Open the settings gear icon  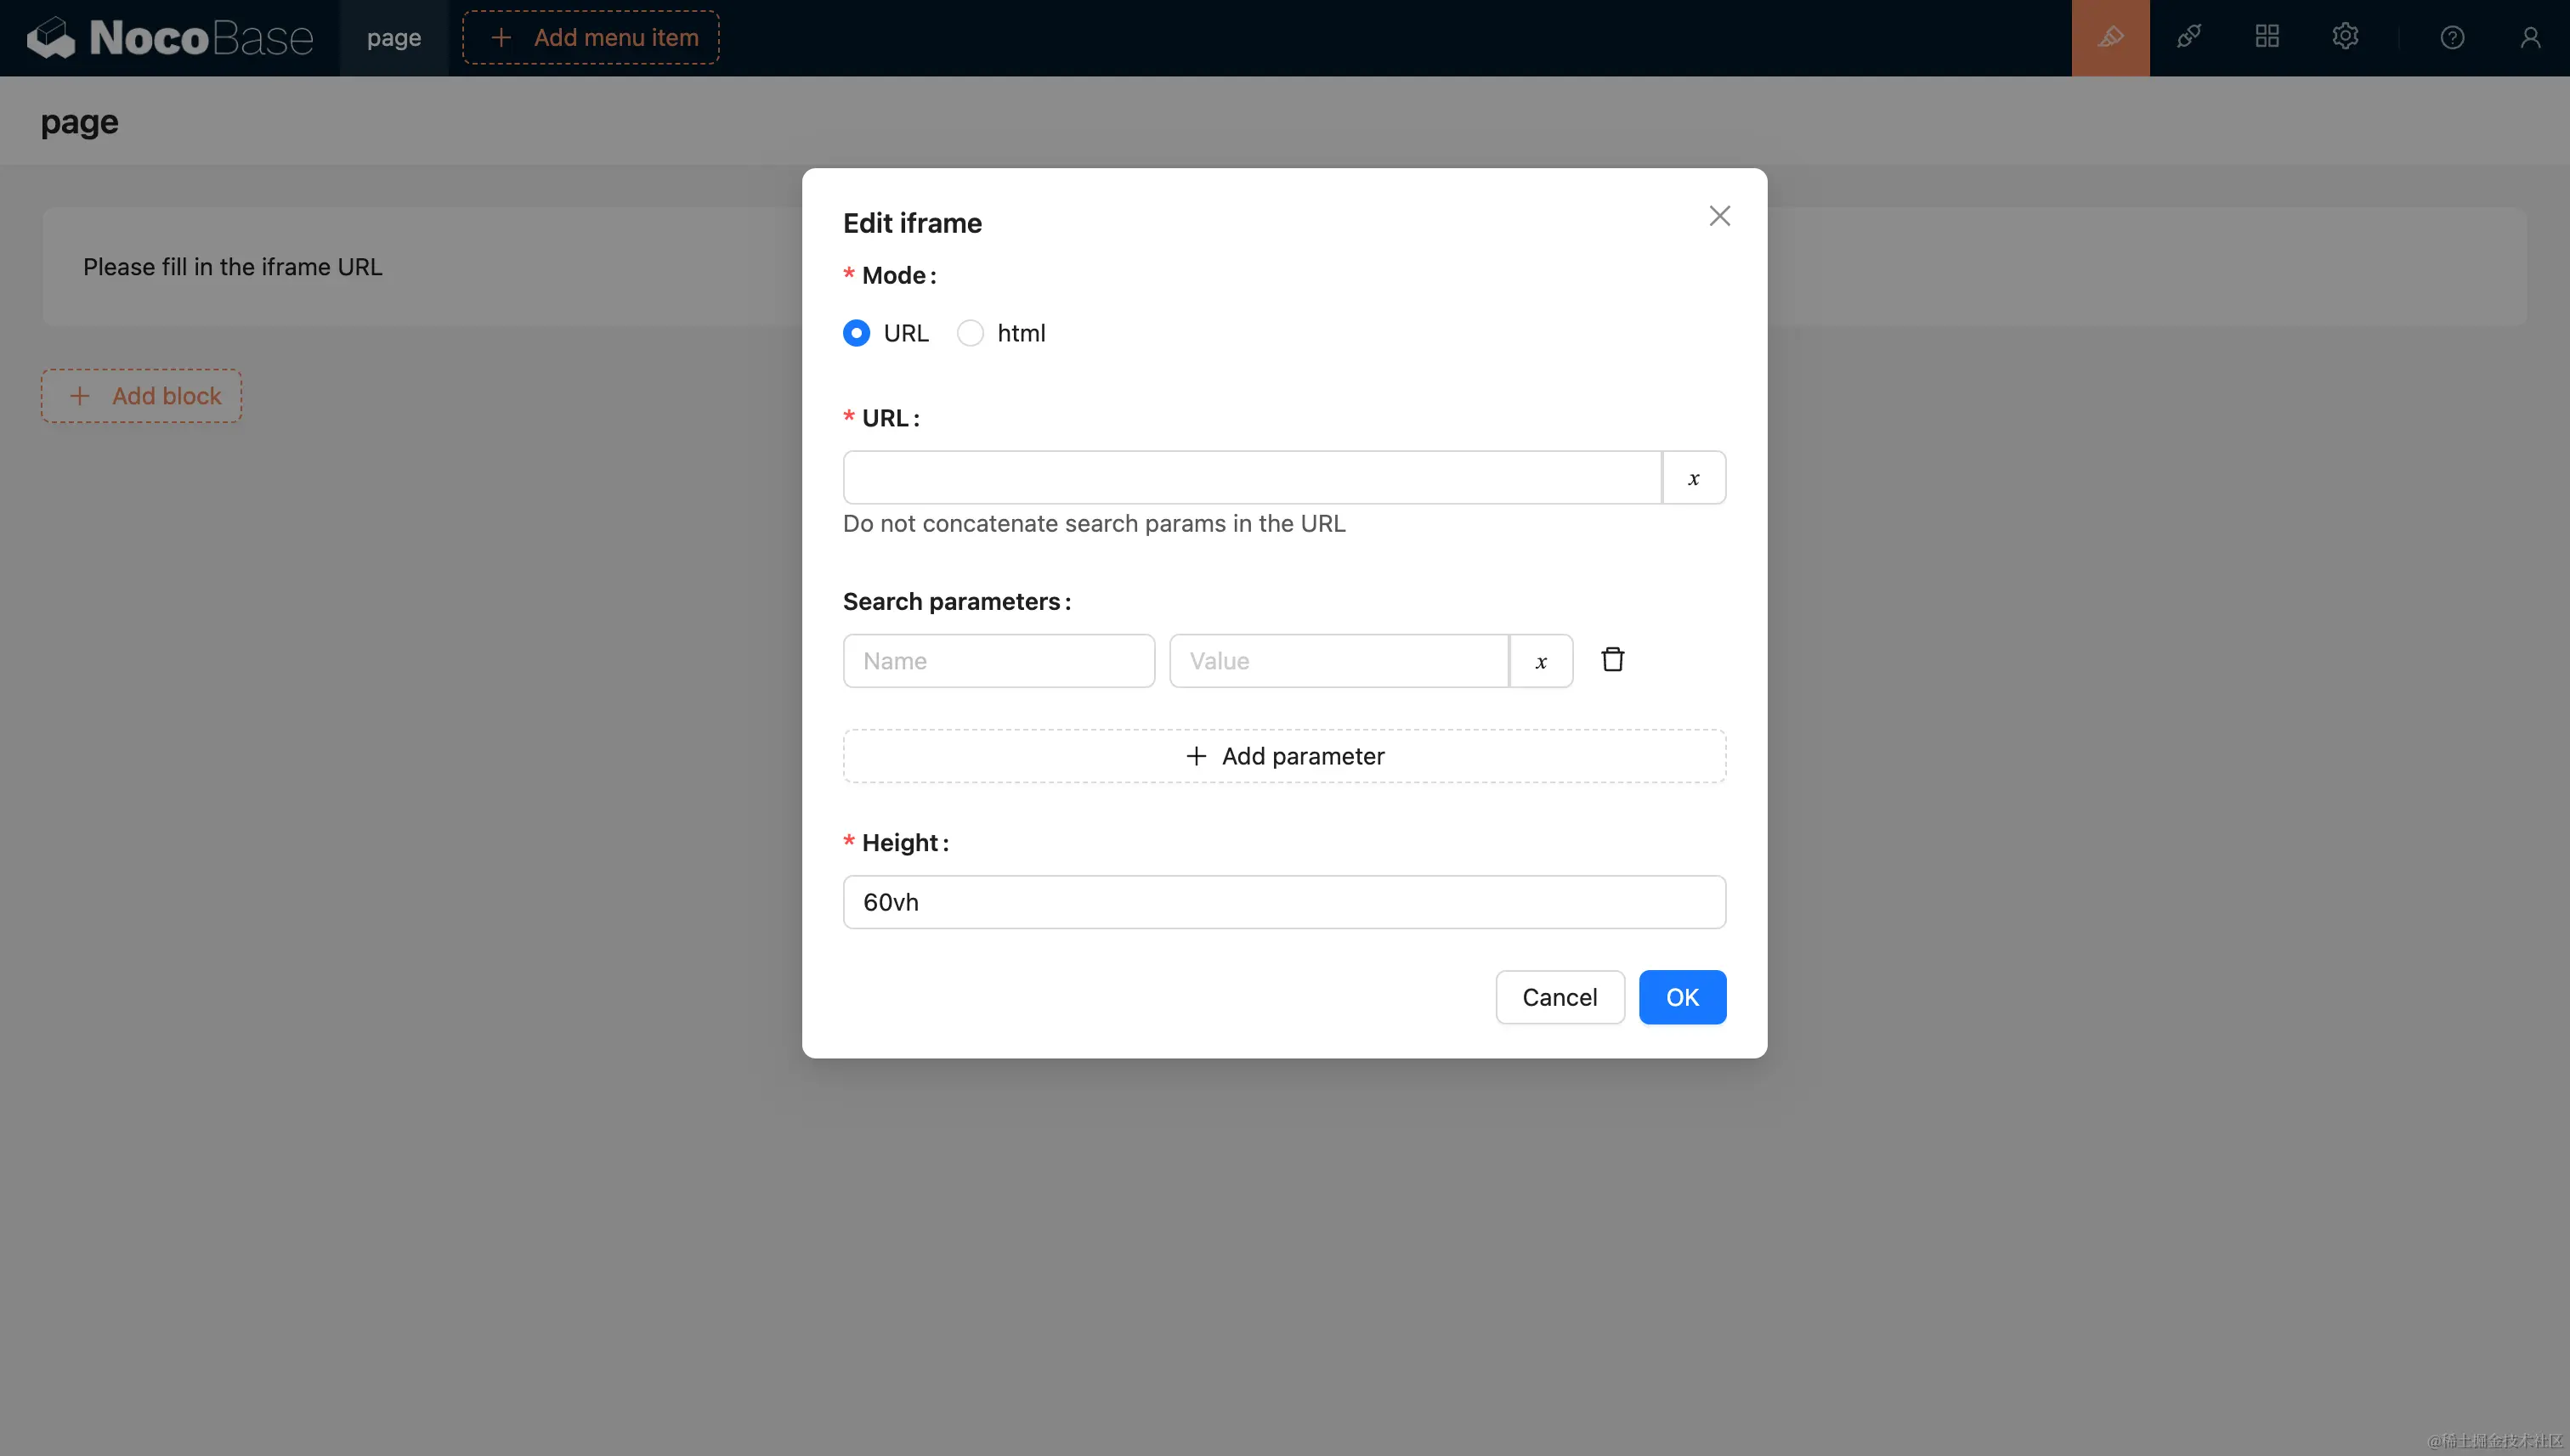pyautogui.click(x=2344, y=37)
